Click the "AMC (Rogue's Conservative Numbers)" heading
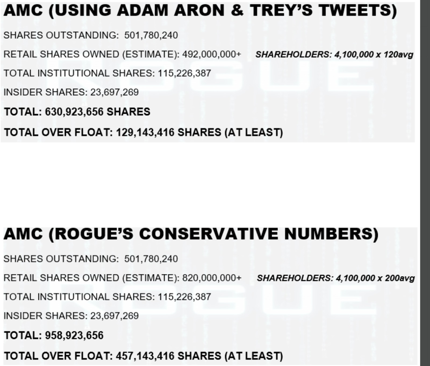Viewport: 430px width, 366px height. coord(191,234)
